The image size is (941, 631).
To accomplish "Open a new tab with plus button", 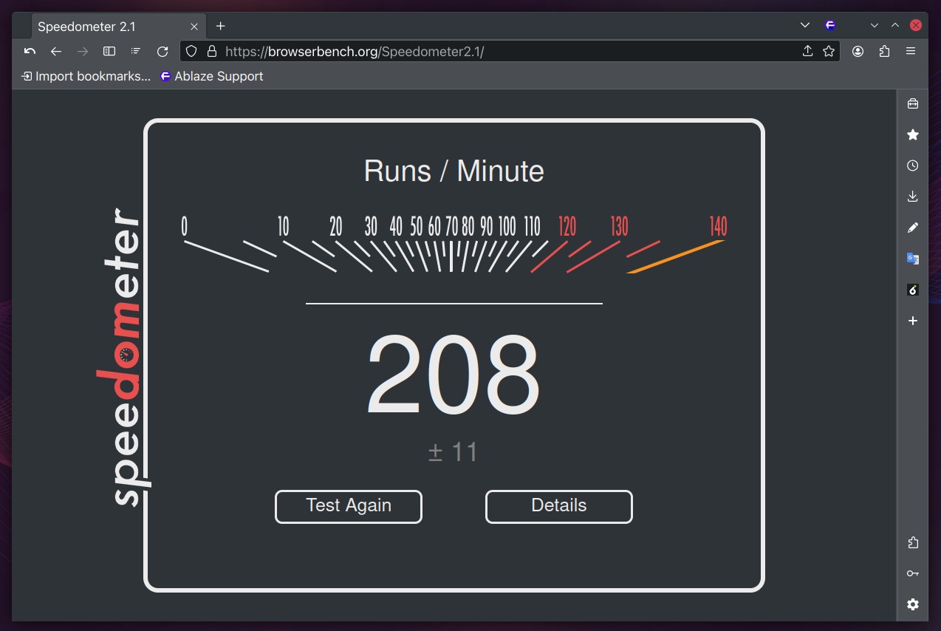I will tap(220, 26).
